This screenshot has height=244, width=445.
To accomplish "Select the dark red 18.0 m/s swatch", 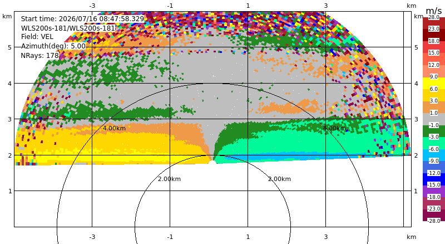I will pos(434,35).
